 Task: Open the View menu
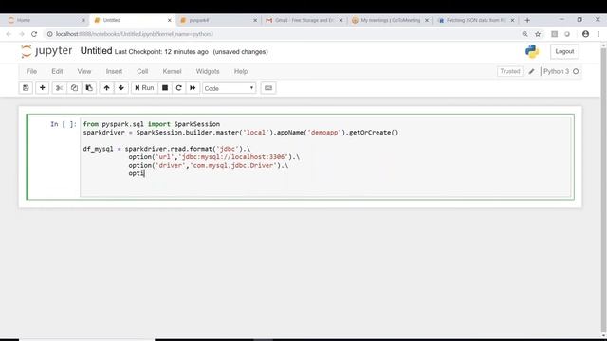pyautogui.click(x=84, y=72)
